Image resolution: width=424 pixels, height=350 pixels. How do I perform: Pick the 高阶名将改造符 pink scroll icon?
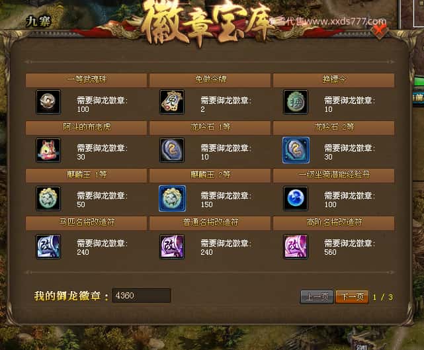(296, 246)
